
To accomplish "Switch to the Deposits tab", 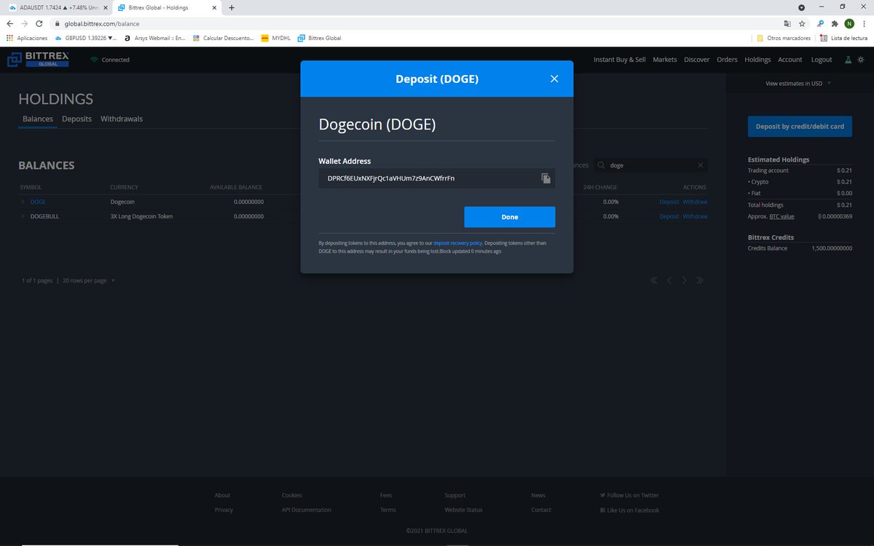I will point(76,119).
